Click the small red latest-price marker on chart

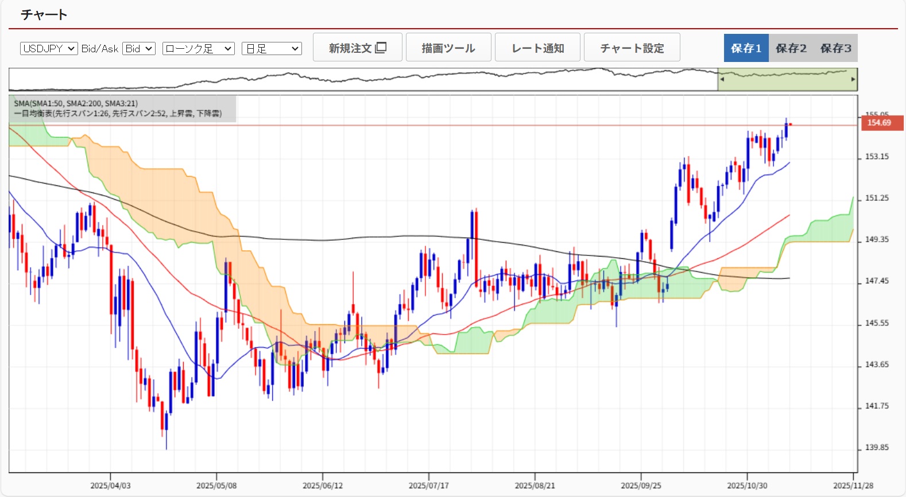[x=791, y=124]
